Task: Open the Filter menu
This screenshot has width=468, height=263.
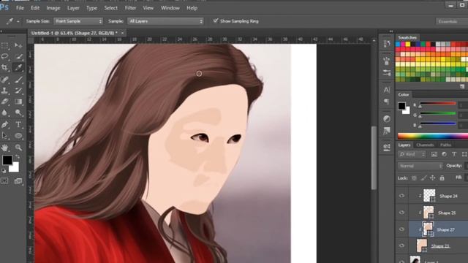Action: coord(130,8)
